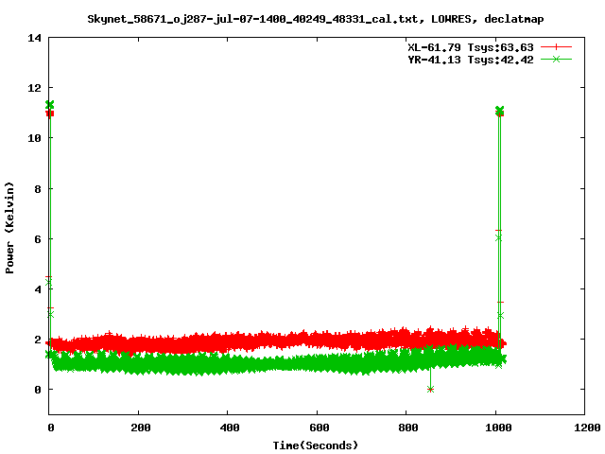Click the green peak marker near 1000 seconds

(499, 110)
